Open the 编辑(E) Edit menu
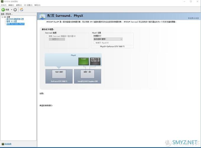The image size is (201, 148). click(11, 5)
